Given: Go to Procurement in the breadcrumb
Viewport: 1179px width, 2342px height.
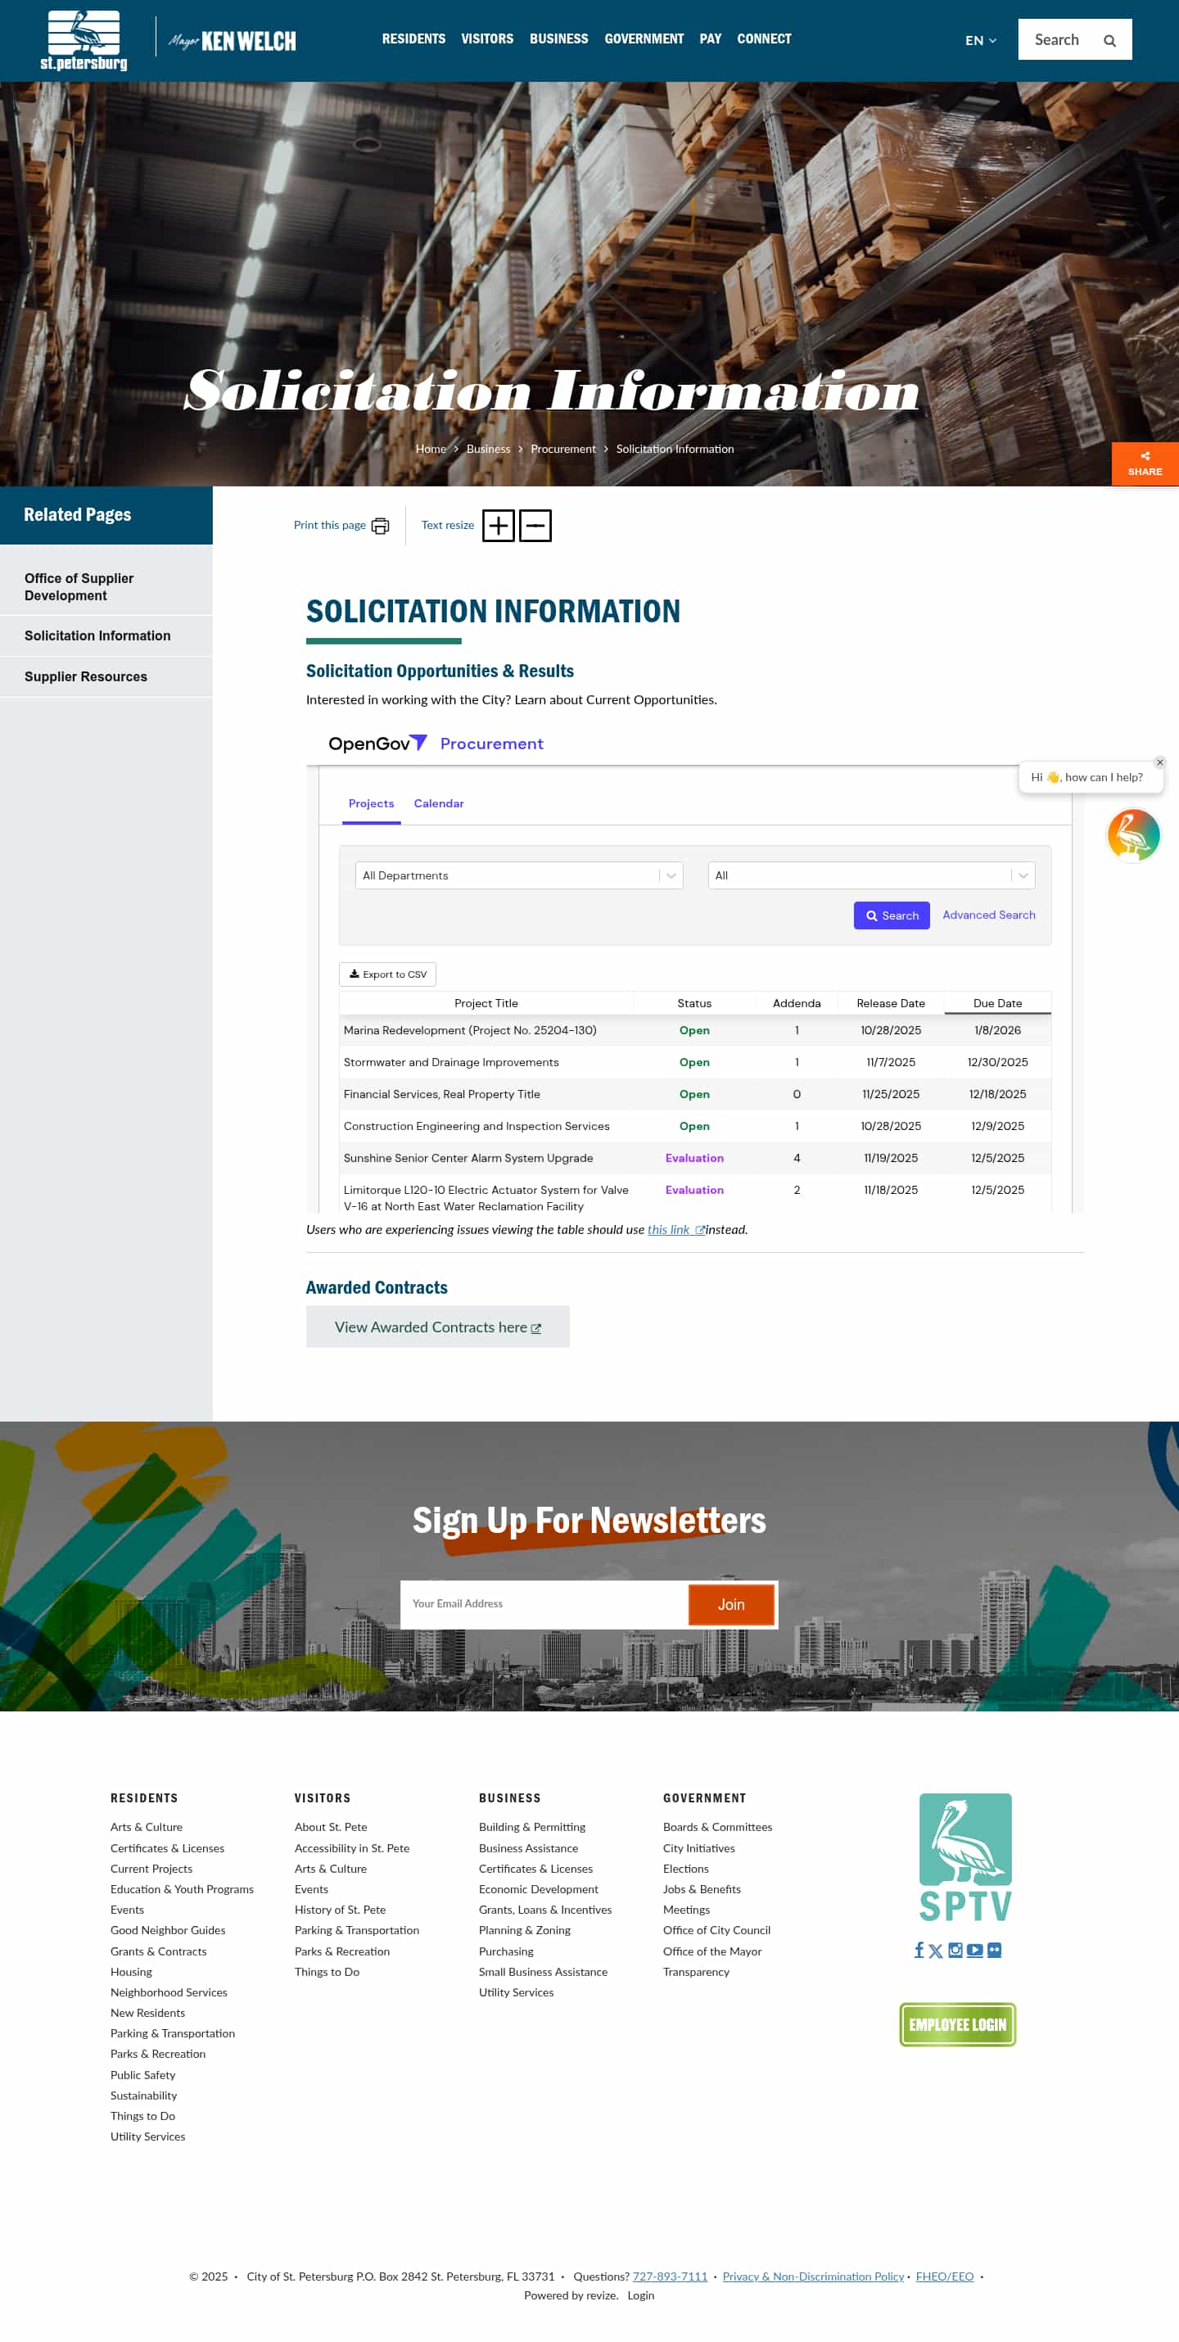Looking at the screenshot, I should [562, 449].
